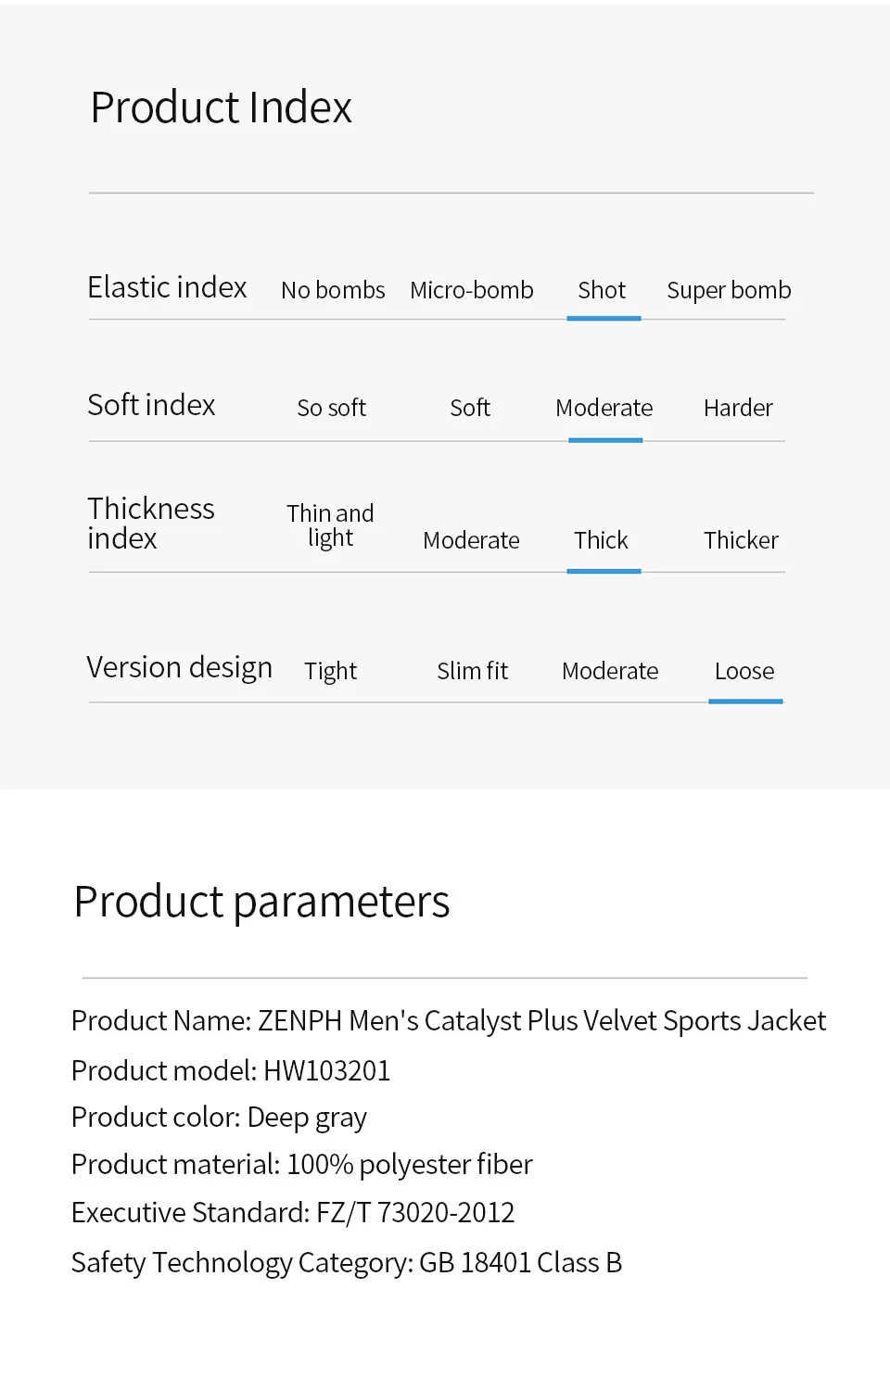Image resolution: width=890 pixels, height=1390 pixels.
Task: Pick "Micro-bomb" in Elastic index
Action: [471, 290]
